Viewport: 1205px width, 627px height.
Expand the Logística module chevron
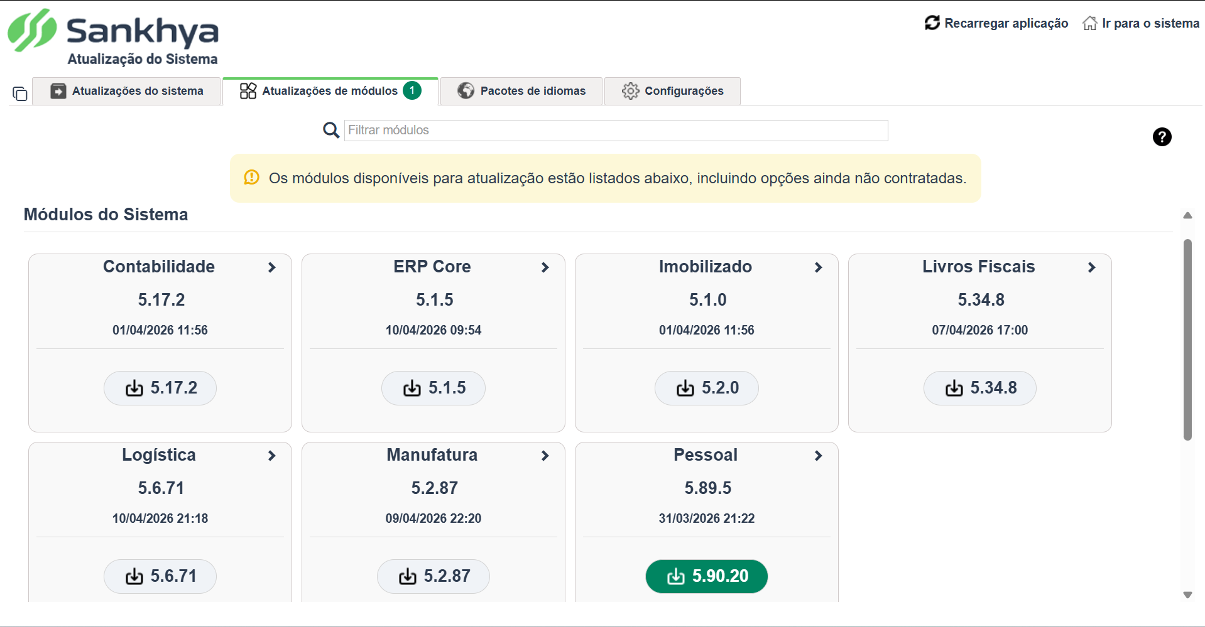(x=272, y=456)
